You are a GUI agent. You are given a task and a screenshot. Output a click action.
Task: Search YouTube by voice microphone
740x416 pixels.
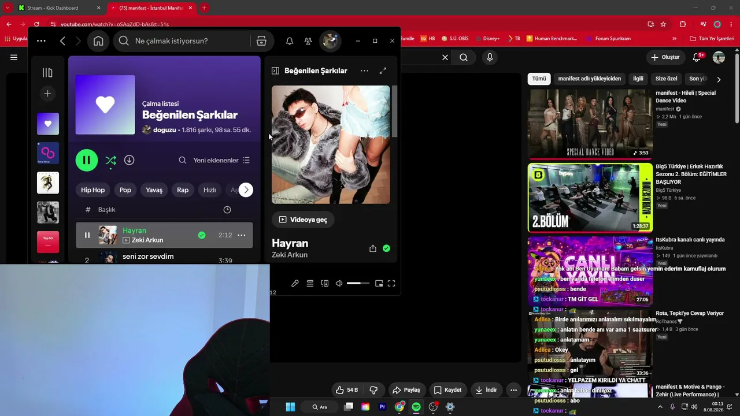(x=490, y=58)
